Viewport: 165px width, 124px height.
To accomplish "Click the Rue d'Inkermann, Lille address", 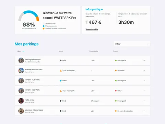I will pyautogui.click(x=32, y=62).
